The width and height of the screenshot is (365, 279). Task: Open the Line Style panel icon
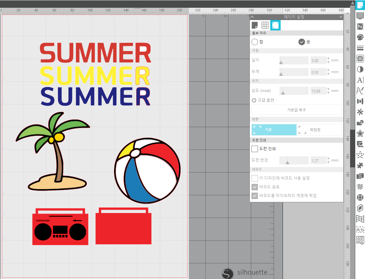tap(360, 48)
